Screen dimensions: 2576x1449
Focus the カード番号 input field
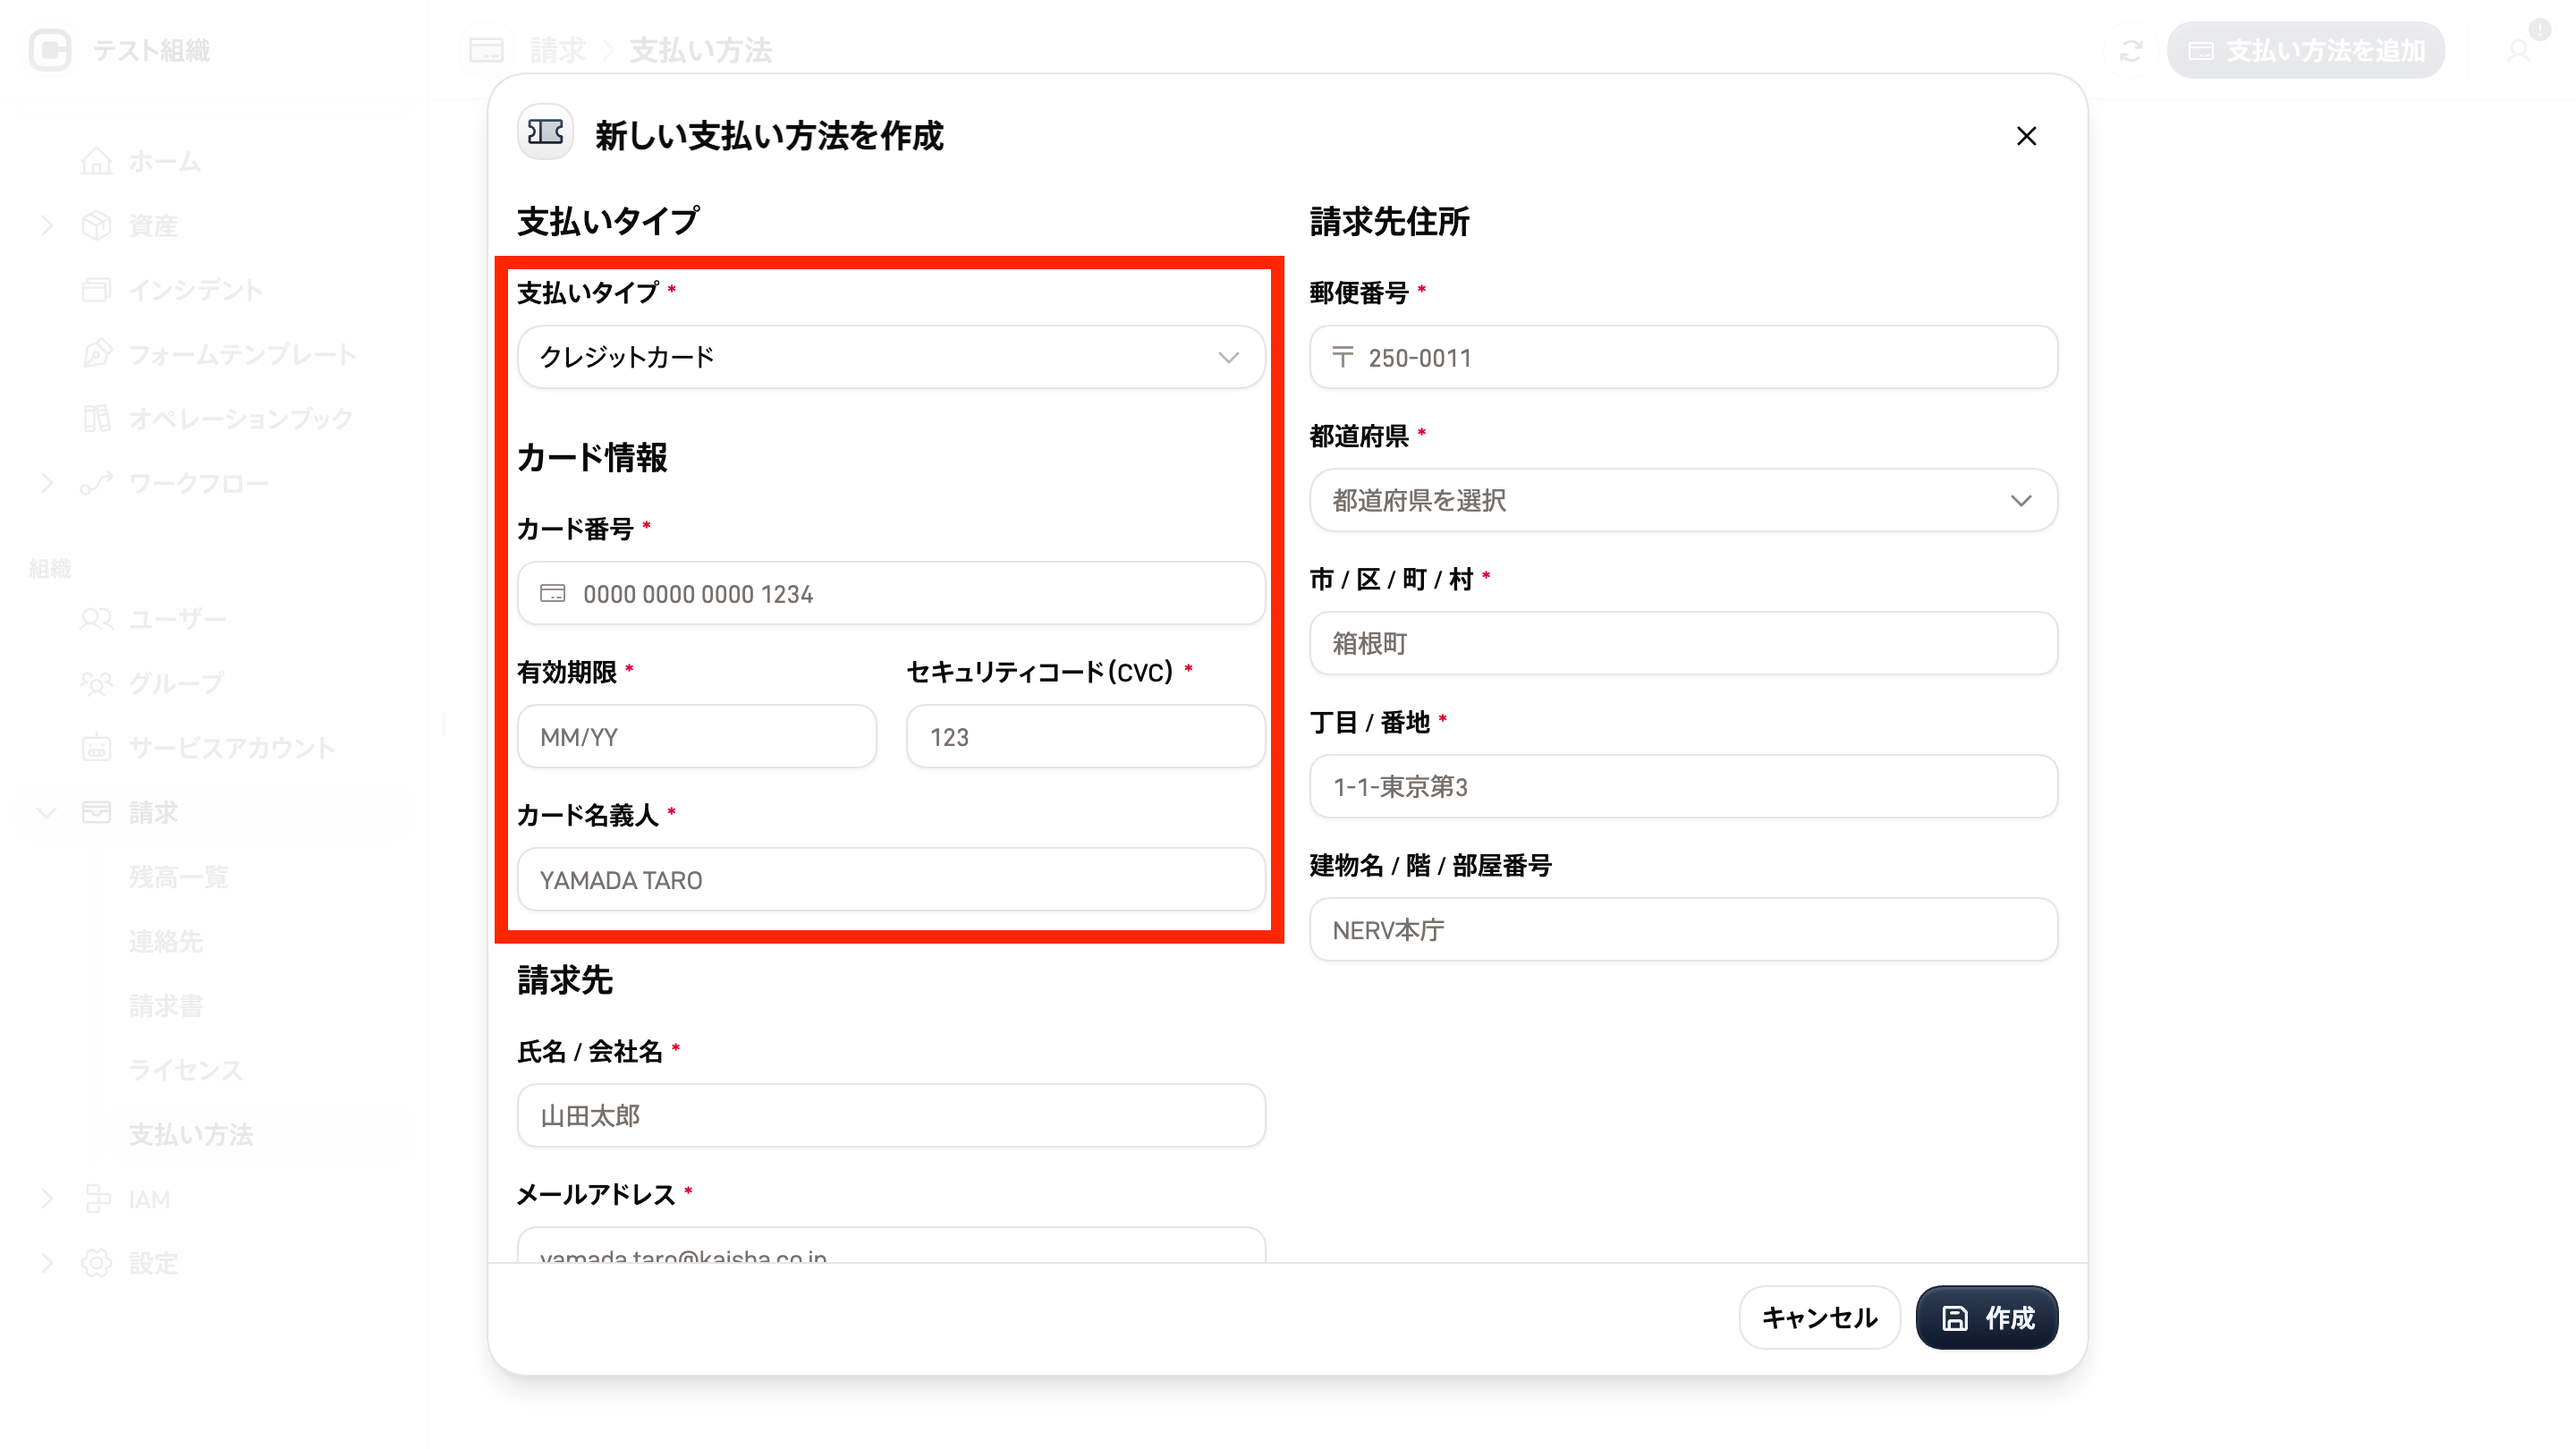tap(891, 594)
